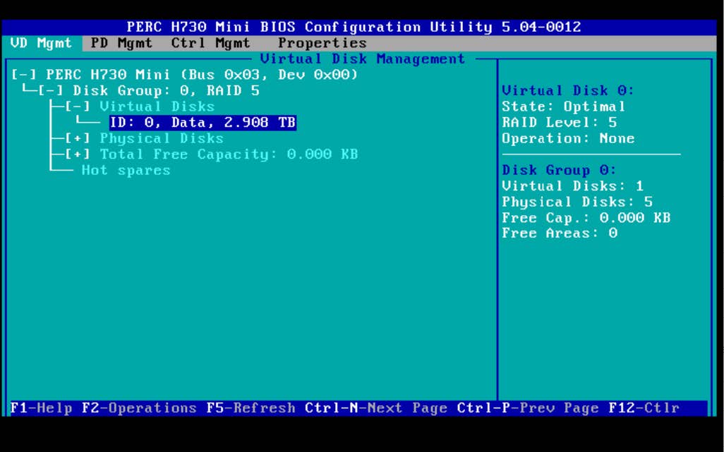The height and width of the screenshot is (452, 724).
Task: Click the Physical Disks: 5 line
Action: click(x=578, y=202)
